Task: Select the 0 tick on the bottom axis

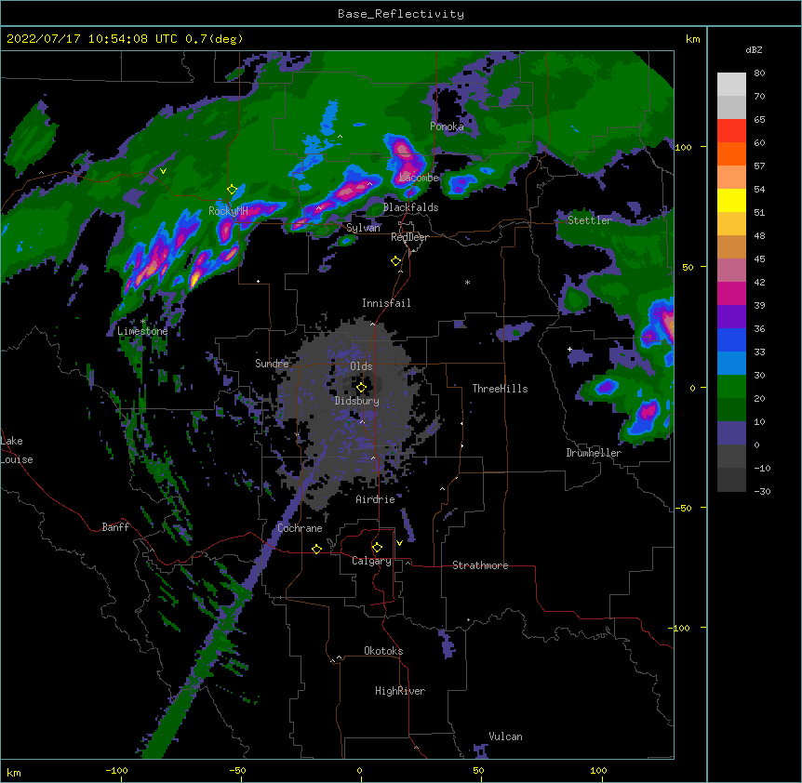Action: (x=359, y=770)
